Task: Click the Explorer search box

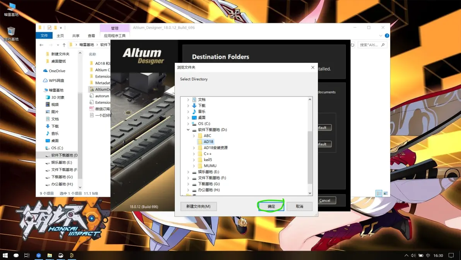Action: pyautogui.click(x=372, y=45)
